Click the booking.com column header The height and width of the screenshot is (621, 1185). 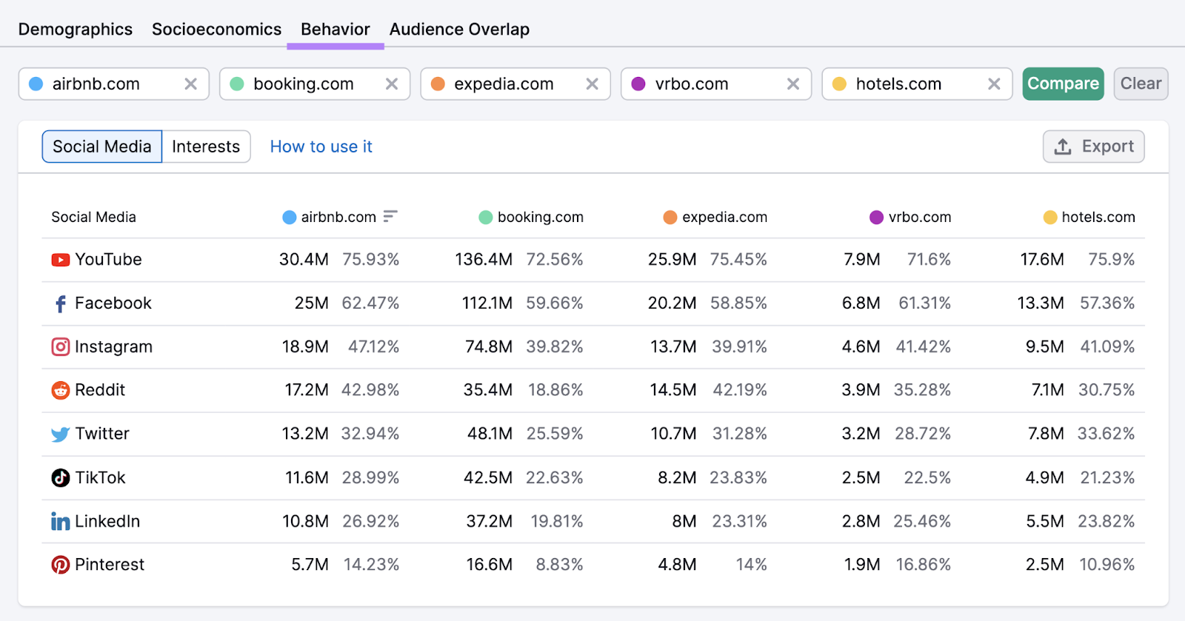pos(532,217)
